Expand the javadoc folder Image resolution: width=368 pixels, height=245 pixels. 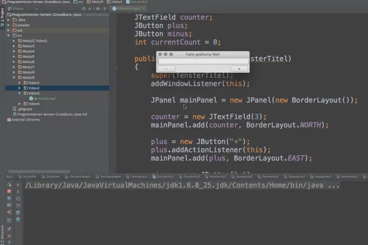pos(9,25)
